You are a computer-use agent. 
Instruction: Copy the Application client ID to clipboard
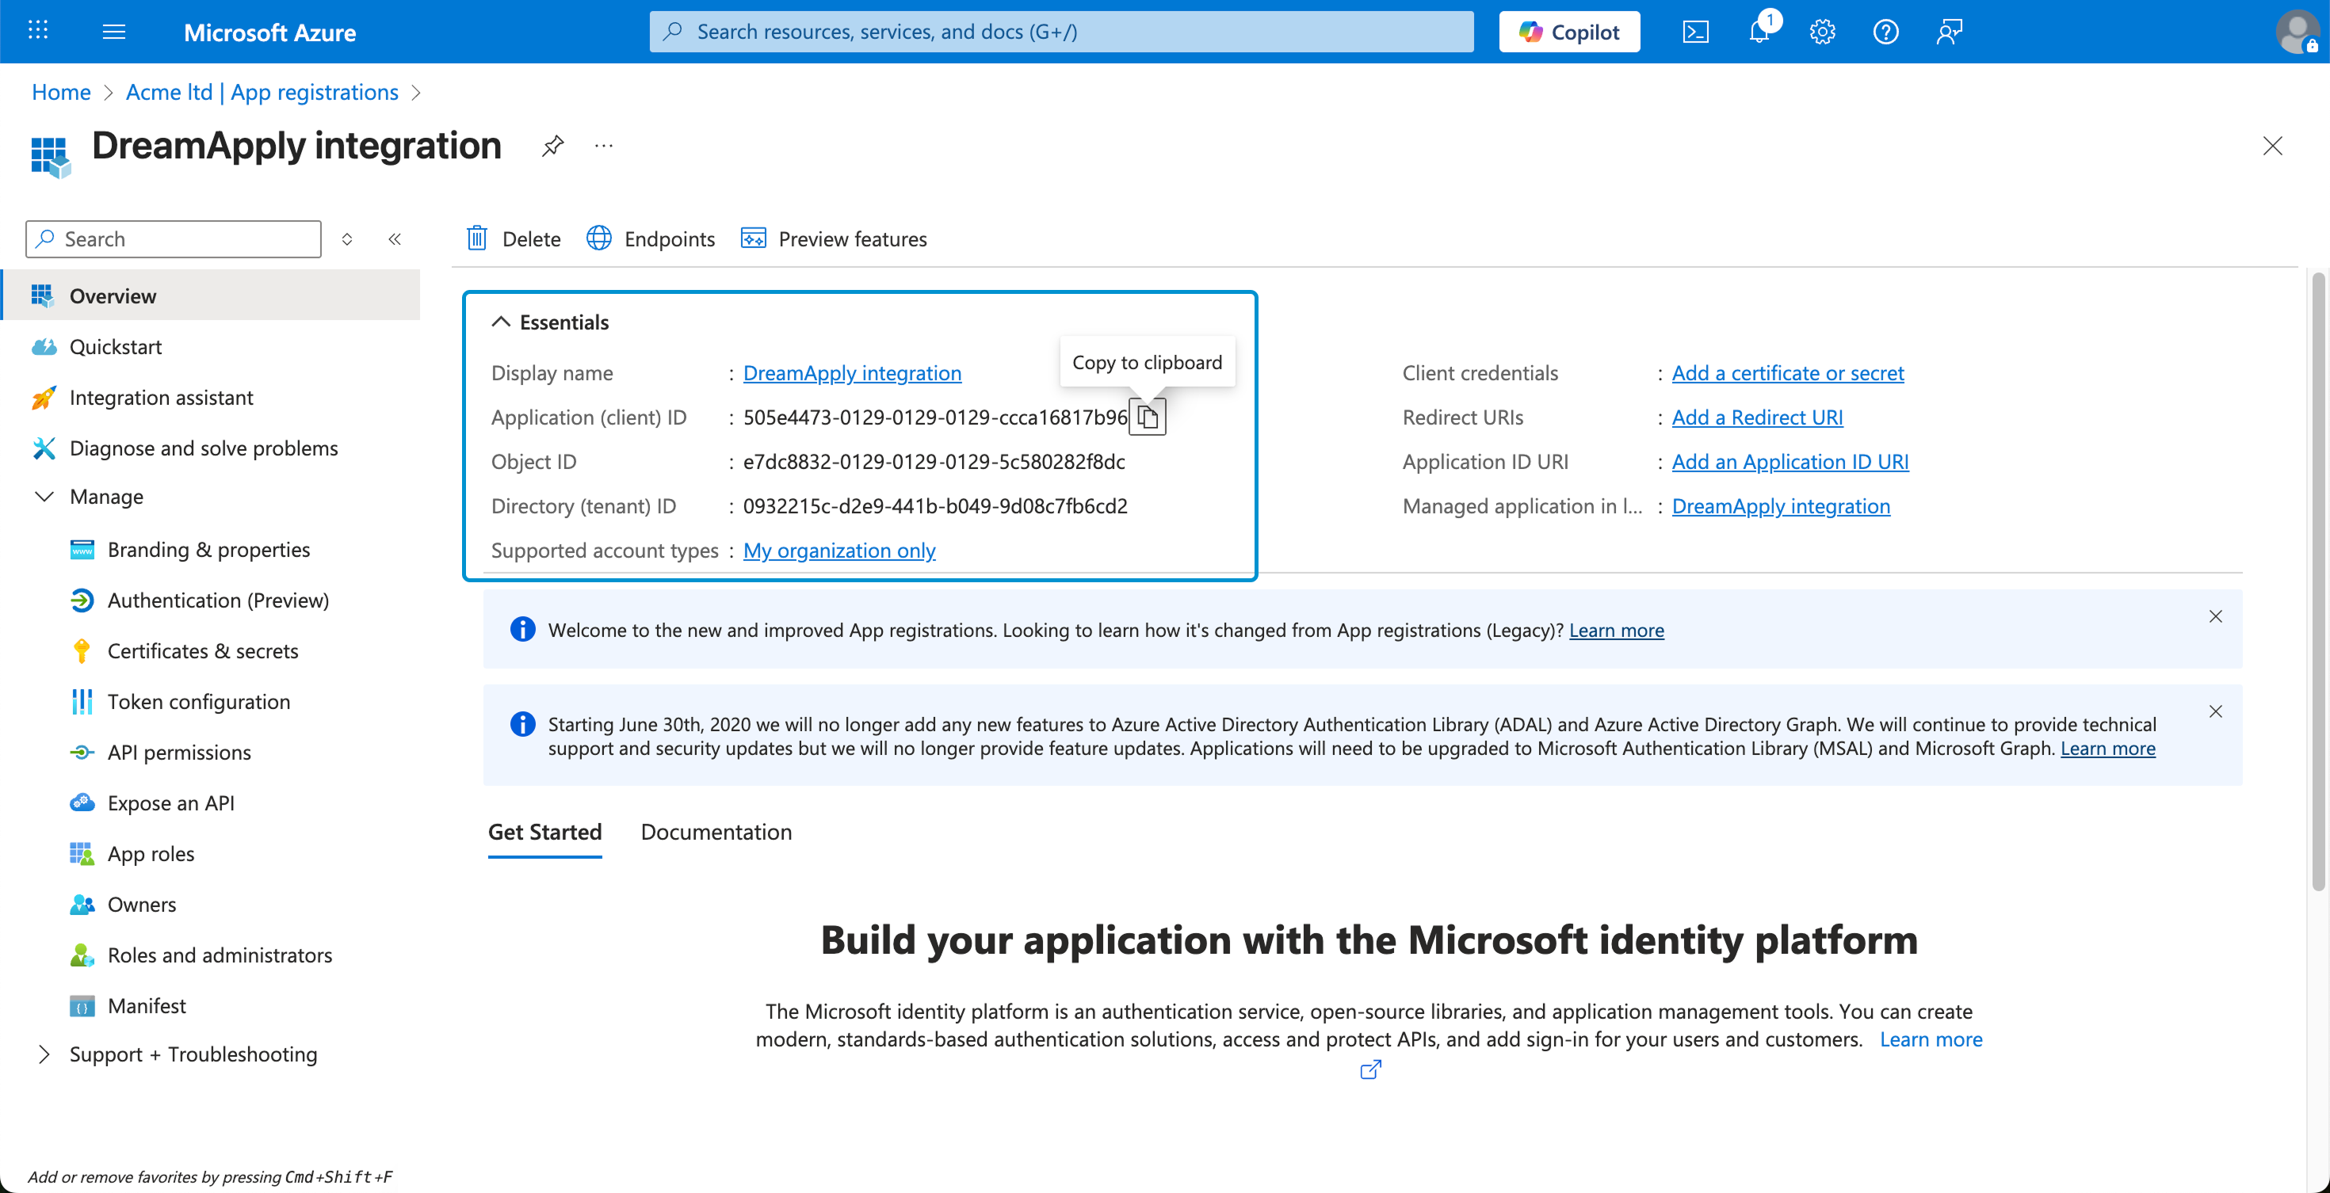(1148, 417)
